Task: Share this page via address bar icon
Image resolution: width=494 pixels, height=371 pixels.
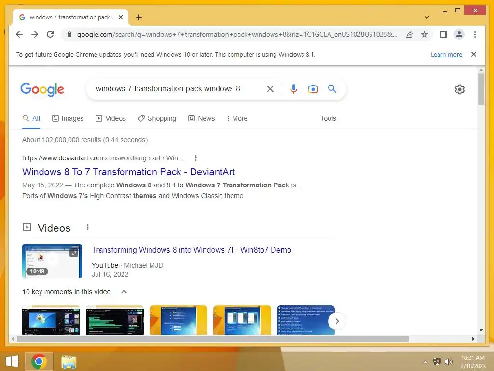Action: (409, 34)
